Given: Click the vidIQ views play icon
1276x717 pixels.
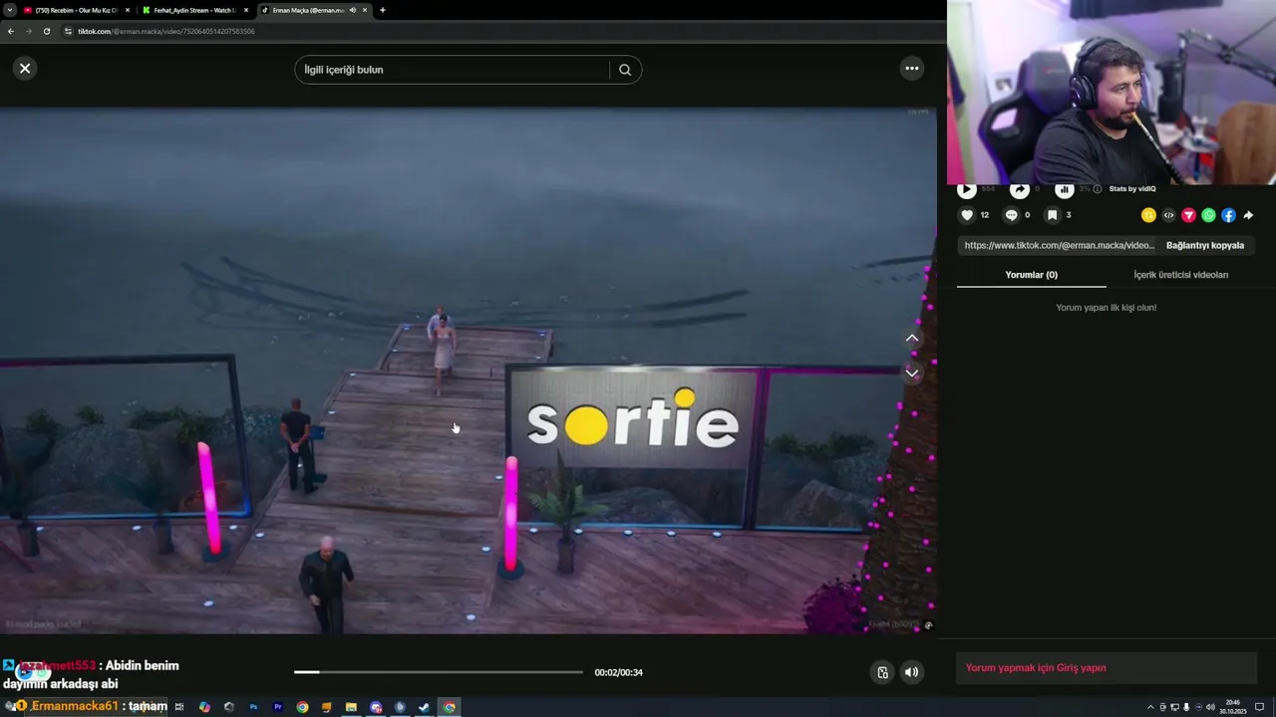Looking at the screenshot, I should pyautogui.click(x=966, y=188).
